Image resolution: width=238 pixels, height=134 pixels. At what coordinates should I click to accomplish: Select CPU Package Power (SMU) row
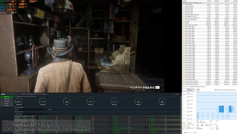(x=210, y=25)
